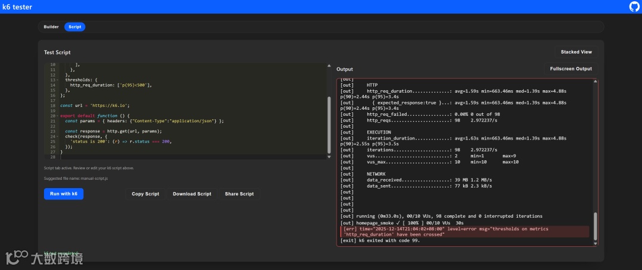Screen dimensions: 642x270
Task: Click 'Suggested file name: manual-script.js' text
Action: (x=75, y=179)
